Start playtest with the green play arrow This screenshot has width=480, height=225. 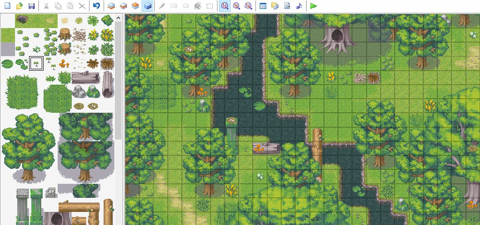click(313, 6)
